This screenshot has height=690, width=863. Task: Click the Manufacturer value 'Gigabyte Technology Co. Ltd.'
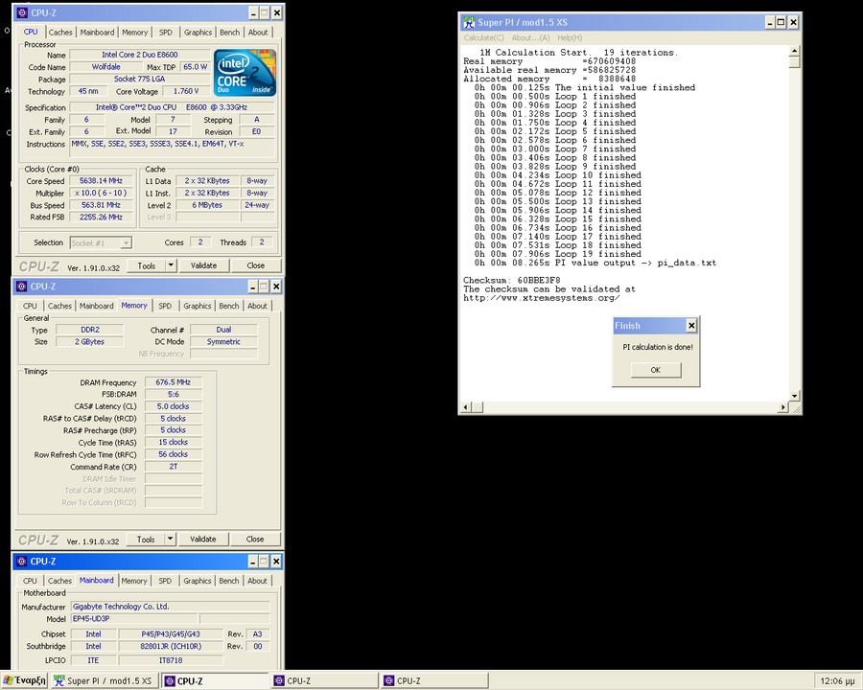171,607
